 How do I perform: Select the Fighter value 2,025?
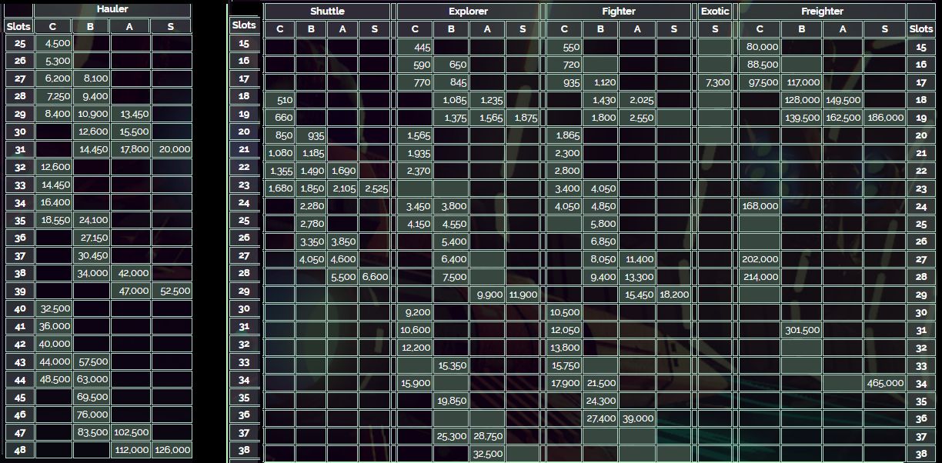pyautogui.click(x=637, y=100)
